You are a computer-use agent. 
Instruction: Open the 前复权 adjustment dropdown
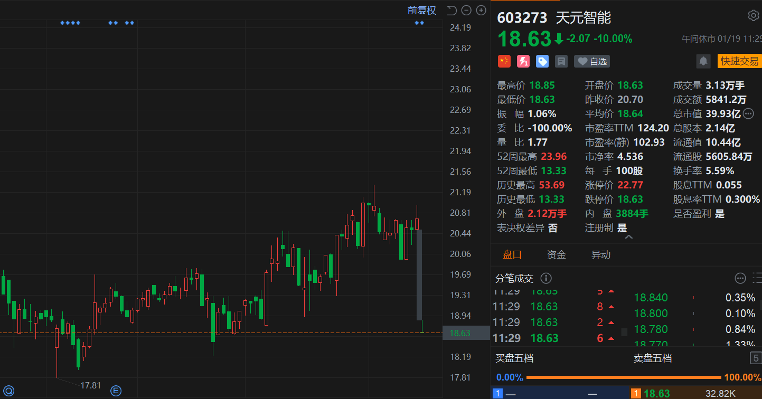pos(421,10)
